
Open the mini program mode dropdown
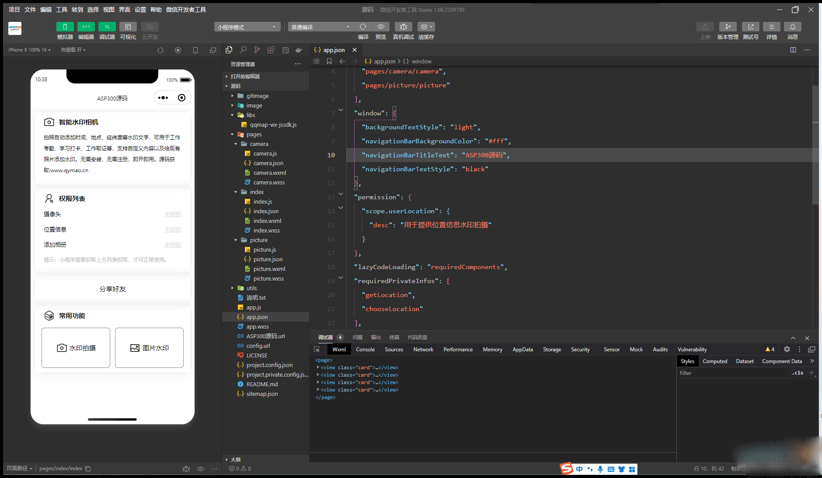point(247,27)
